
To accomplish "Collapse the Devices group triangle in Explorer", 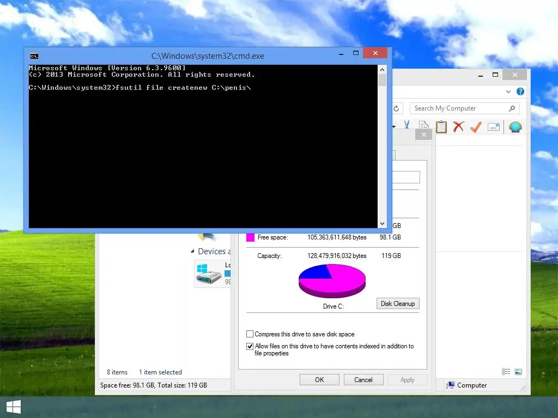I will 192,251.
